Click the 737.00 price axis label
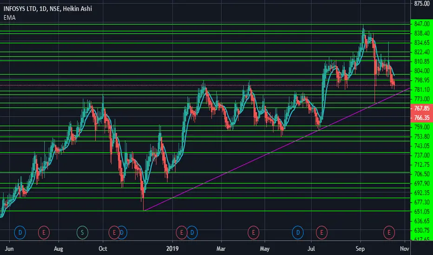The height and width of the screenshot is (255, 433). [422, 155]
